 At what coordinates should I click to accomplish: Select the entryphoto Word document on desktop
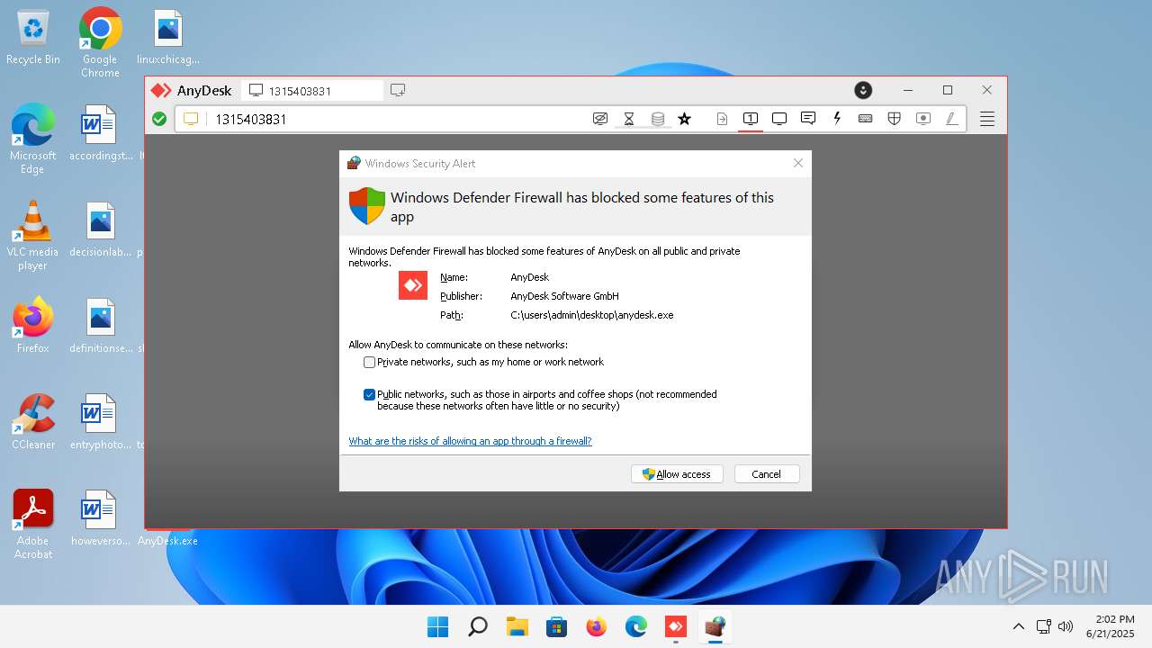pyautogui.click(x=100, y=423)
